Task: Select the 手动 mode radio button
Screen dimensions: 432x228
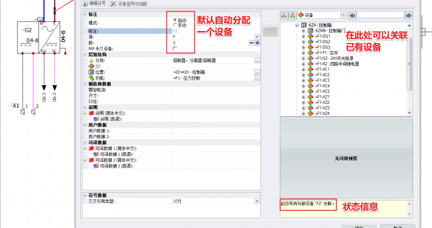Action: pos(175,25)
